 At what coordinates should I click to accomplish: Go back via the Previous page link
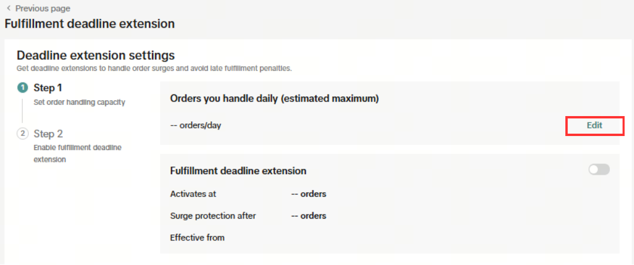pos(42,9)
